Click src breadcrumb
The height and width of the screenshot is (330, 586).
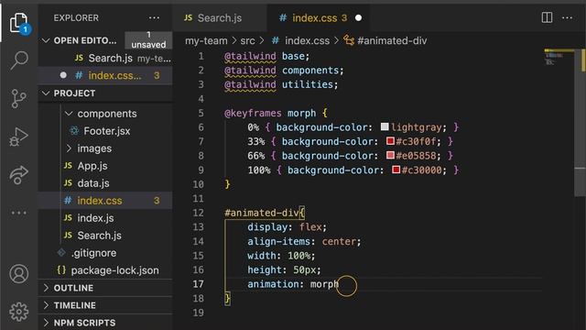point(247,40)
